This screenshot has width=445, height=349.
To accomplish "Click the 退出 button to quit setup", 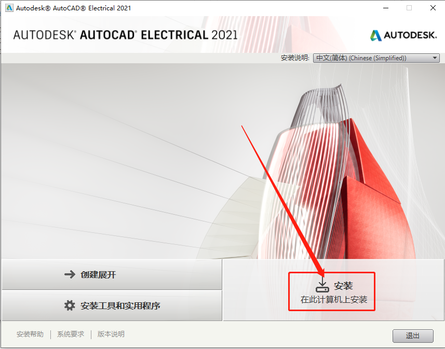I will click(413, 336).
